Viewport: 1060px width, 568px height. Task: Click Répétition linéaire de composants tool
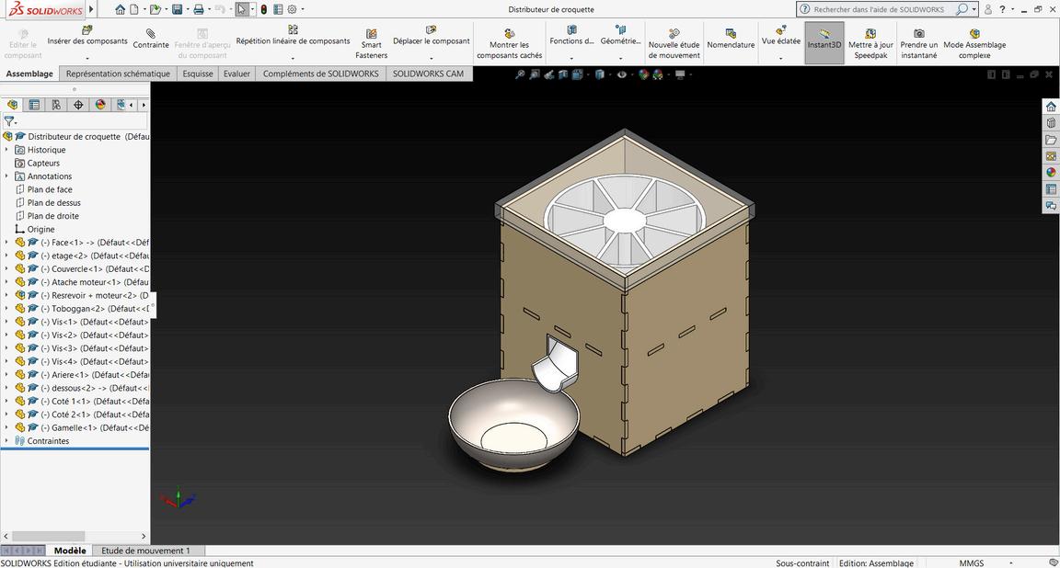293,35
